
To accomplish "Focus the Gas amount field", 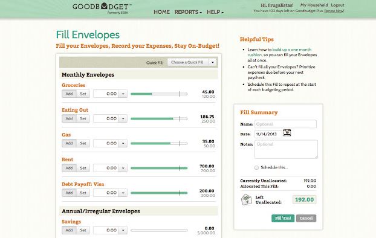I will (106, 143).
